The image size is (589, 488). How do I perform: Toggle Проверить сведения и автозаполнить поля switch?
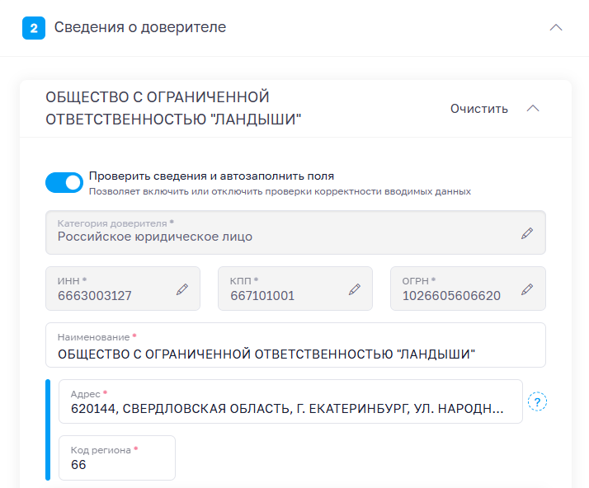point(64,182)
